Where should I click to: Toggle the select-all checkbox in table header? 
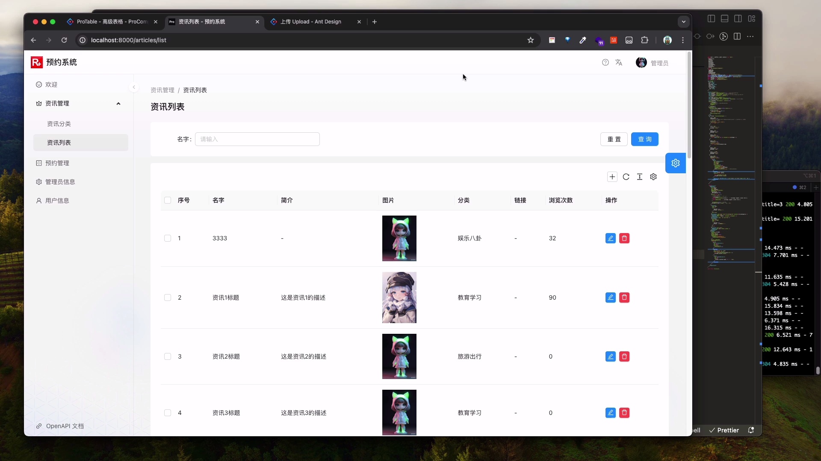point(168,200)
